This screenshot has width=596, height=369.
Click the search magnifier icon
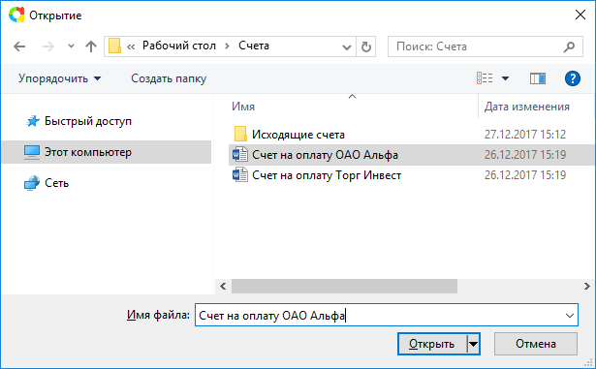(x=569, y=46)
